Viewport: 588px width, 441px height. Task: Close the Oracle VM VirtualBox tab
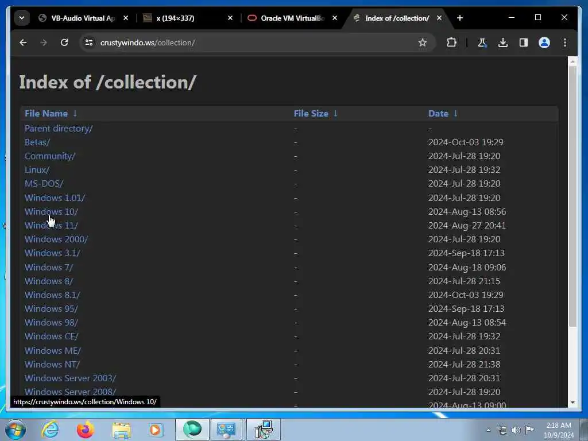[335, 18]
